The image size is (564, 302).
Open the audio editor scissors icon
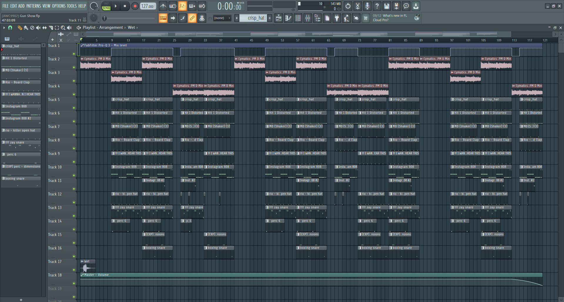(x=358, y=6)
